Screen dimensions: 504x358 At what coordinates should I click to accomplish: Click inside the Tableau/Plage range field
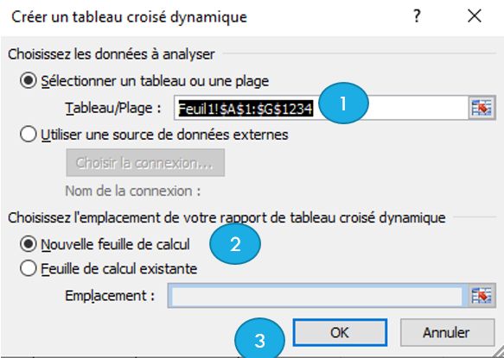[321, 108]
